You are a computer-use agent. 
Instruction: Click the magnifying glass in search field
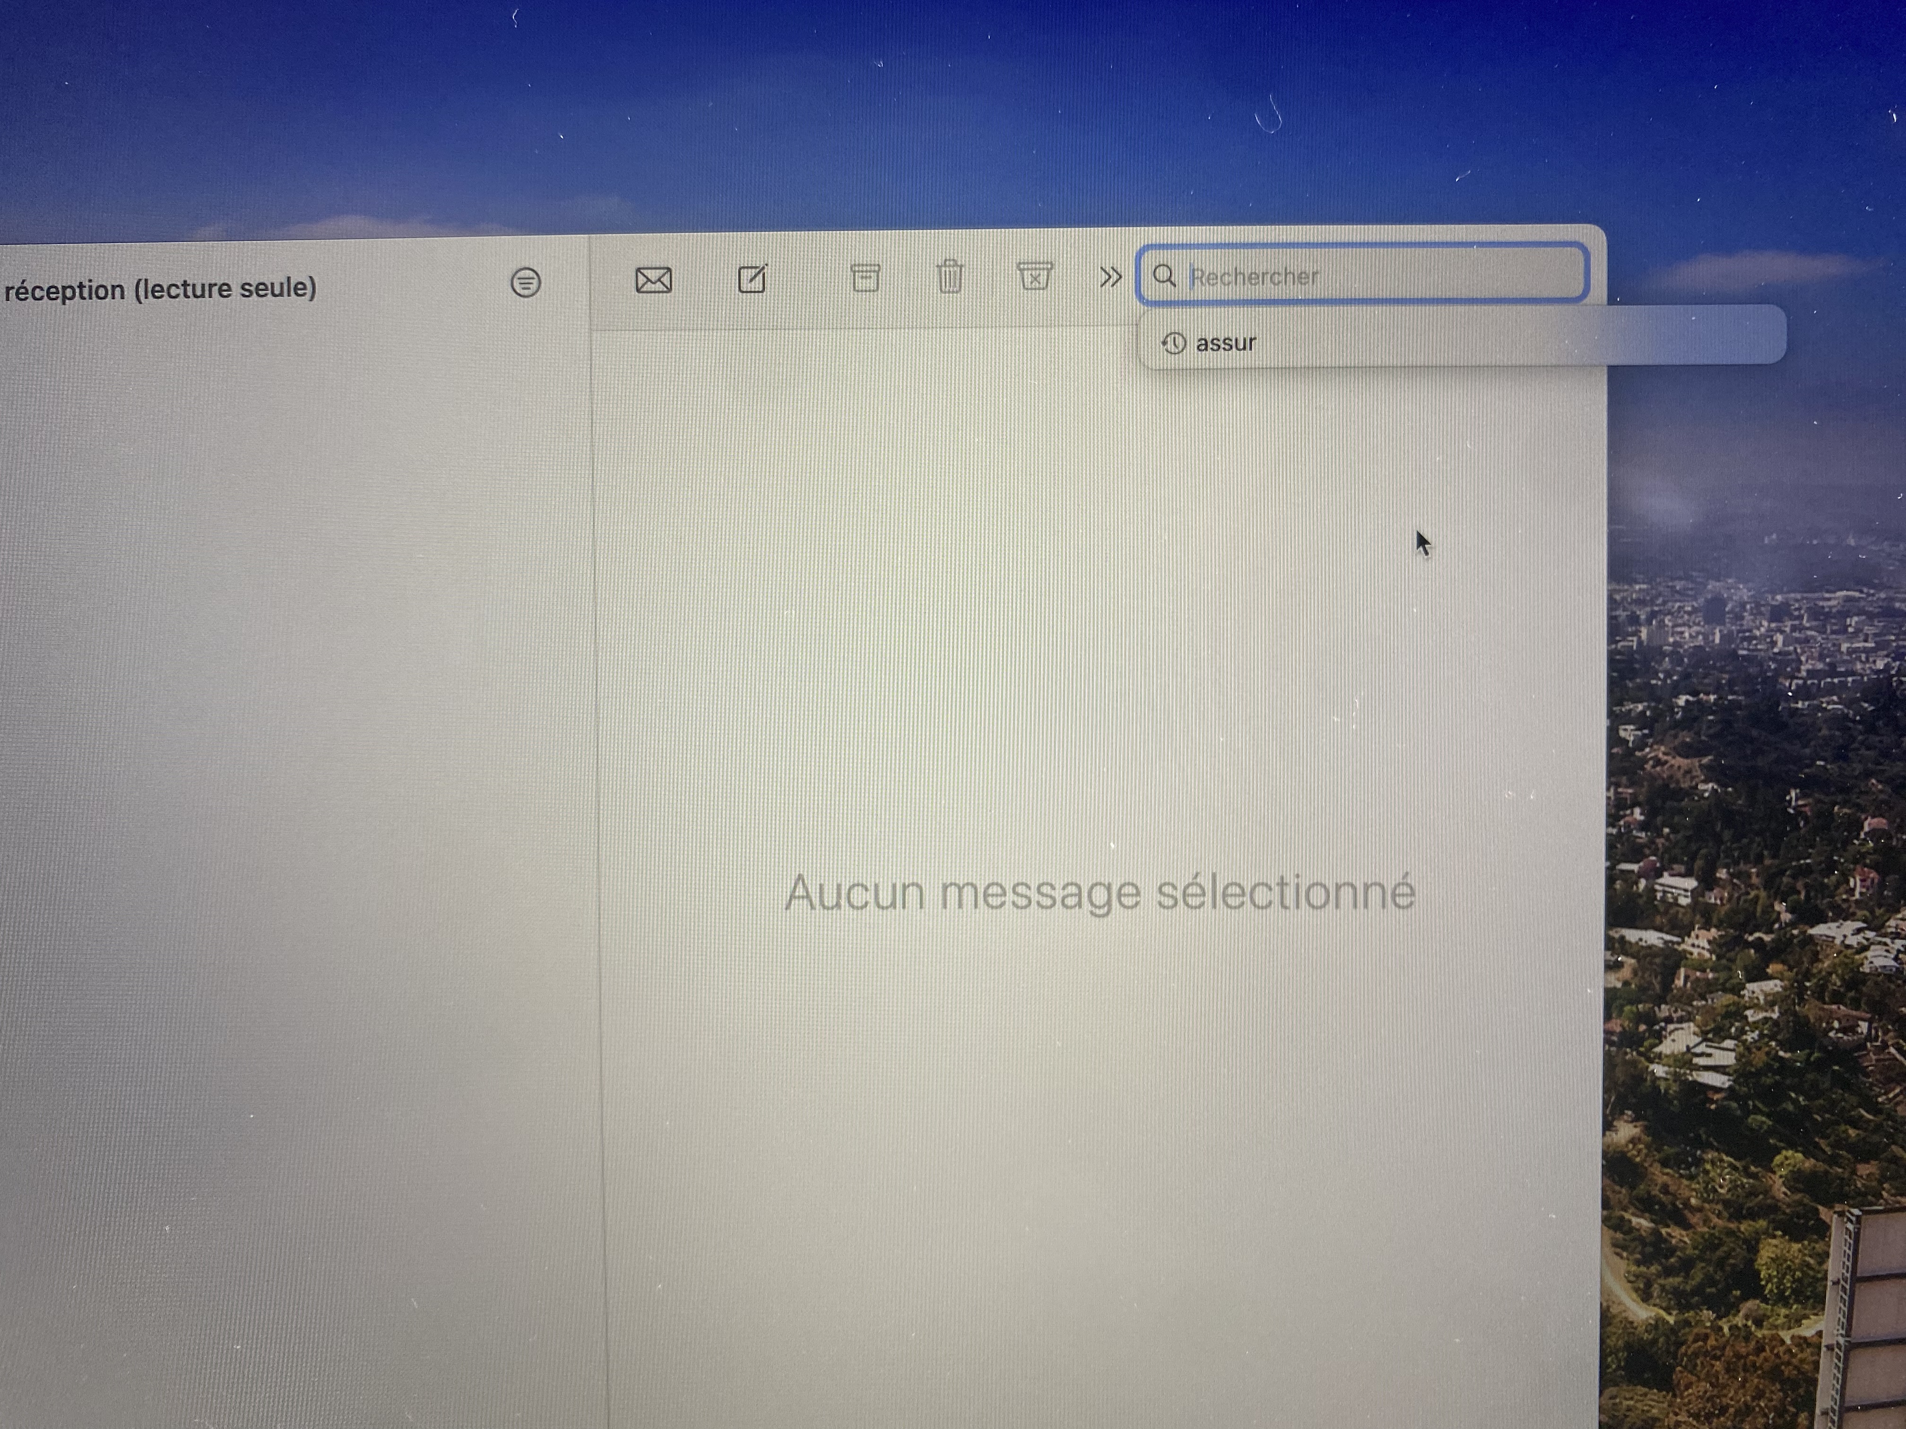tap(1164, 275)
